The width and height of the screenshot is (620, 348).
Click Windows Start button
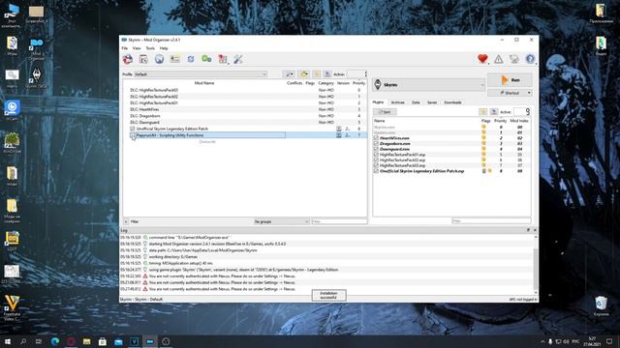(x=8, y=341)
